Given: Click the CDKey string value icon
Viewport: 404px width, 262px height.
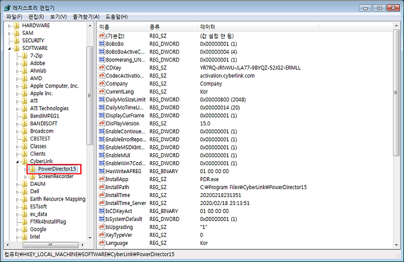Looking at the screenshot, I should pos(102,68).
